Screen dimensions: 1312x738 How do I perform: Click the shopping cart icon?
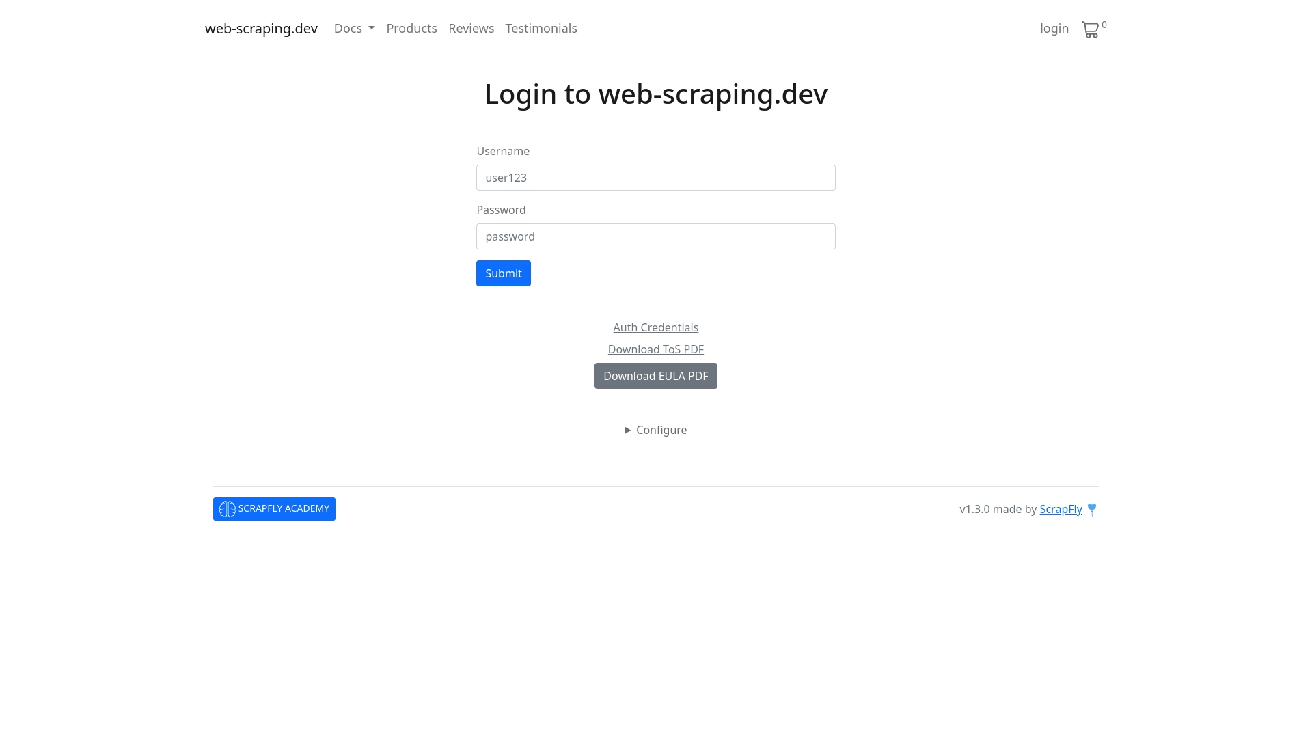coord(1091,29)
